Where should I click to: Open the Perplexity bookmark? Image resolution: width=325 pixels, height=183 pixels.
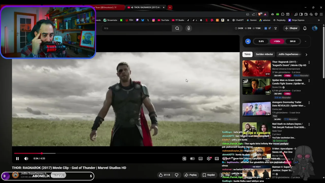click(x=279, y=20)
